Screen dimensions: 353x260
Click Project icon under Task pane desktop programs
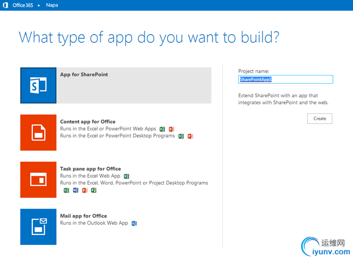[x=94, y=190]
